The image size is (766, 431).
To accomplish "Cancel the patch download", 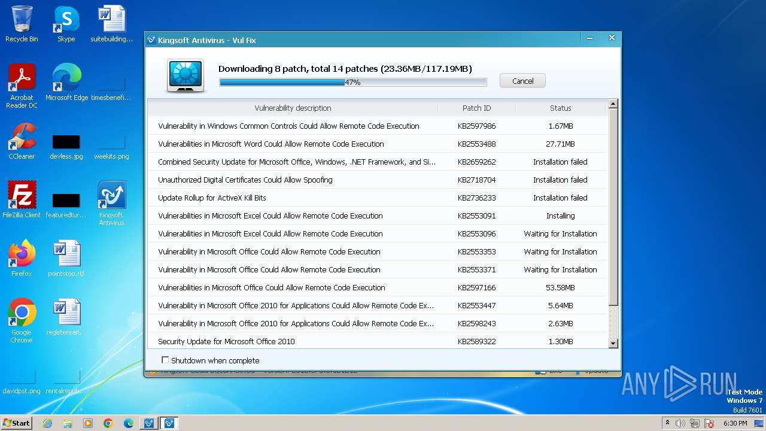I will tap(522, 81).
